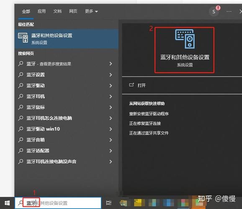Click the taskbar search box containing 蓝牙
The height and width of the screenshot is (209, 242).
(58, 203)
